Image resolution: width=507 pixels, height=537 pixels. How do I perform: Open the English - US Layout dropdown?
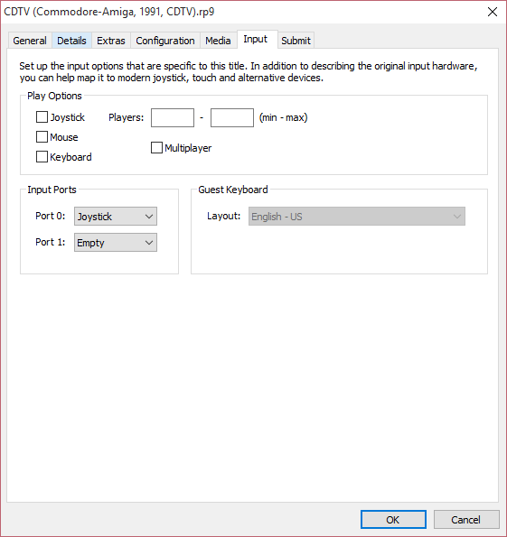357,216
